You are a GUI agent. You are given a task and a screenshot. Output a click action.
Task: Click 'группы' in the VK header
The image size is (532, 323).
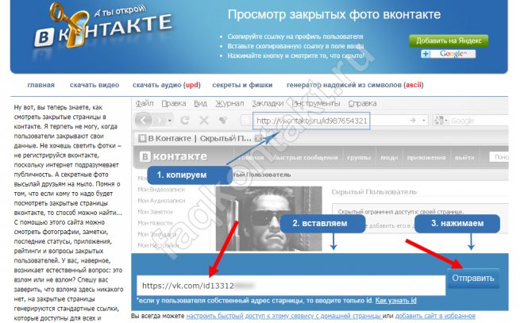[x=359, y=158]
